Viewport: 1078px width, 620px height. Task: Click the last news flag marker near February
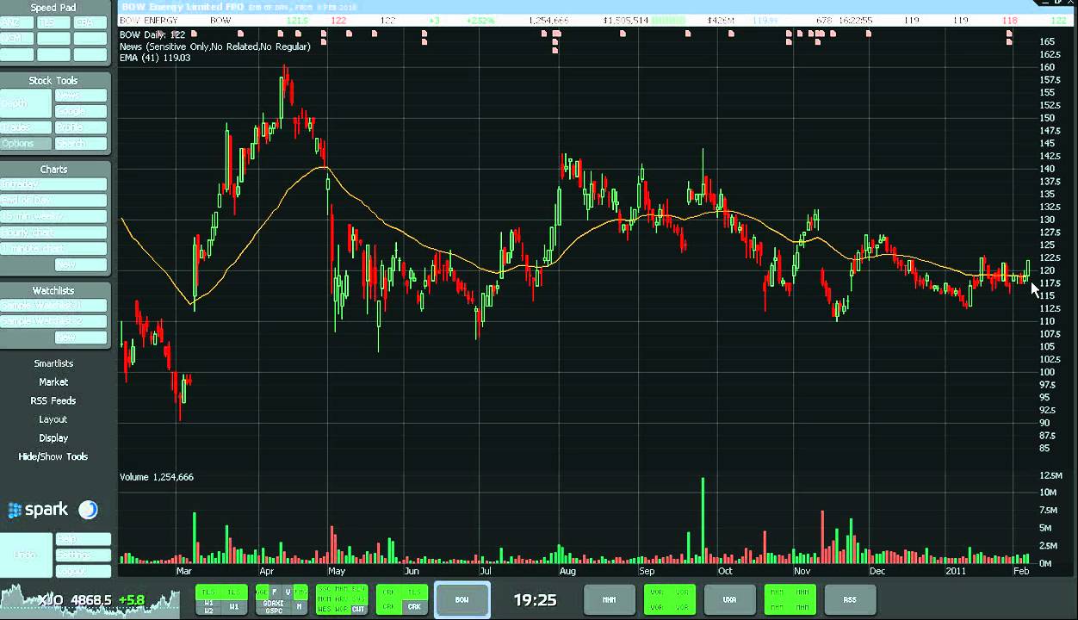pos(1009,34)
